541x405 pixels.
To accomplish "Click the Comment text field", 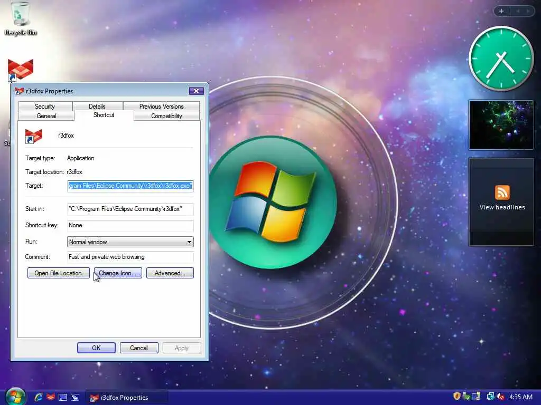I will pos(130,257).
